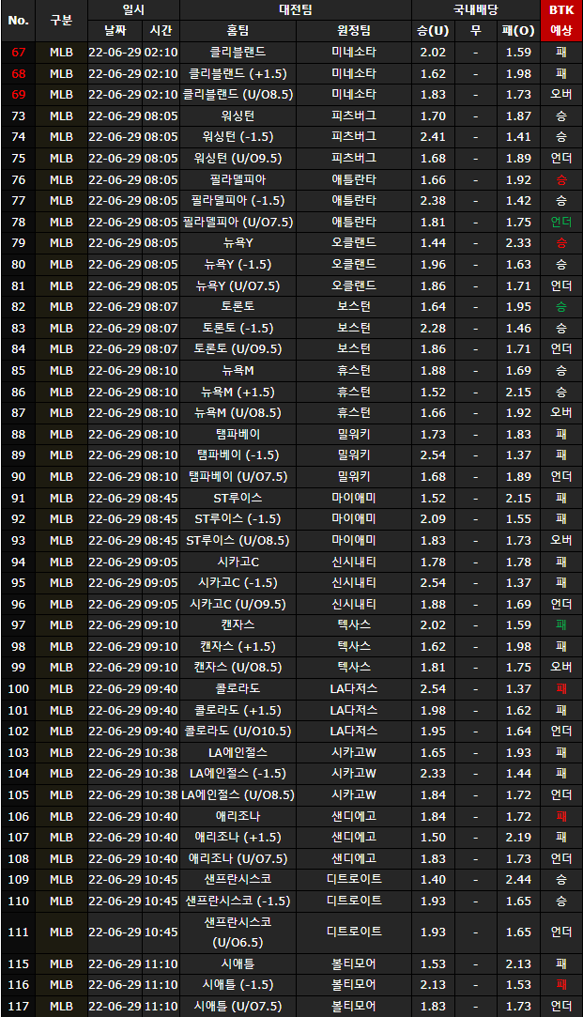Click '뉴욕M' home team in row 85
This screenshot has height=1017, width=583.
coord(238,370)
